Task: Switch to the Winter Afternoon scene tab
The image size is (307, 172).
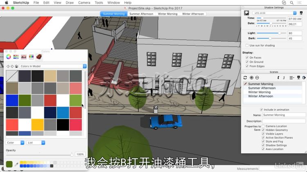Action: 193,14
